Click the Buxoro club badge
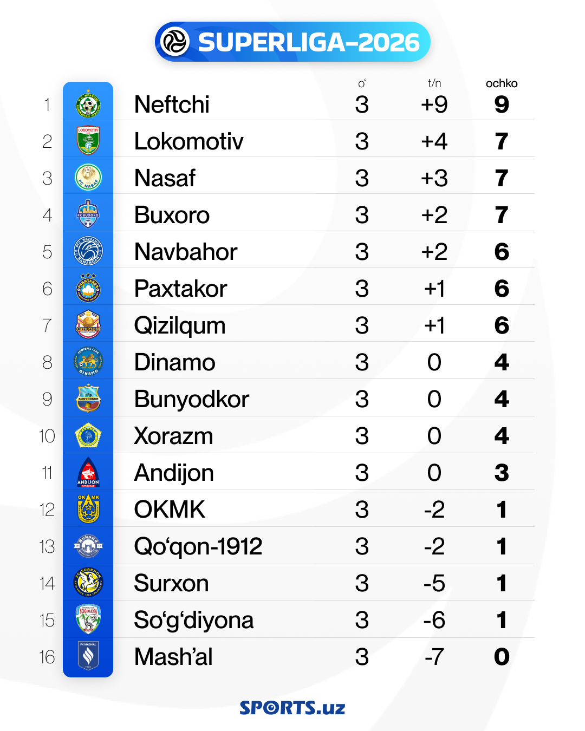Image resolution: width=585 pixels, height=731 pixels. pos(88,214)
